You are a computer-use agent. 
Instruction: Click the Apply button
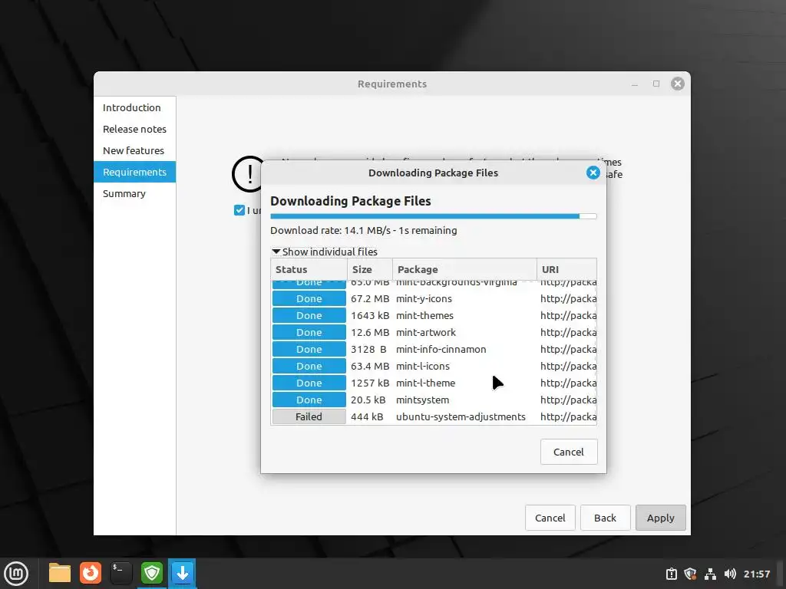661,518
